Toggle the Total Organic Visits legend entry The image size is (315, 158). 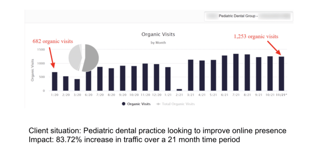[176, 104]
